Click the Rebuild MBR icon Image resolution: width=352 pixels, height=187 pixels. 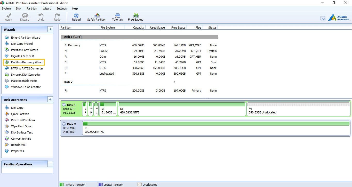point(7,145)
